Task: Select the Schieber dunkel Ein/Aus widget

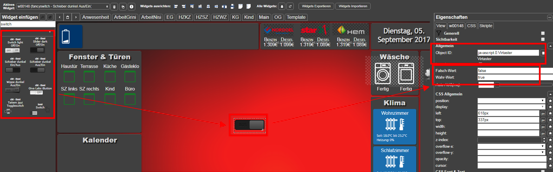Action: click(15, 65)
